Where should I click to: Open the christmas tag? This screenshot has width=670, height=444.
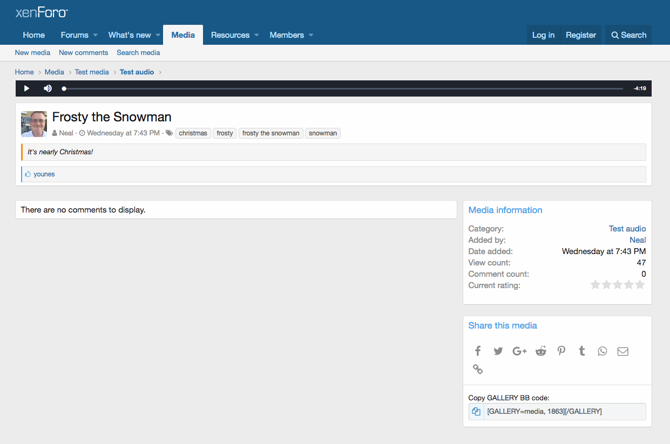pos(193,133)
